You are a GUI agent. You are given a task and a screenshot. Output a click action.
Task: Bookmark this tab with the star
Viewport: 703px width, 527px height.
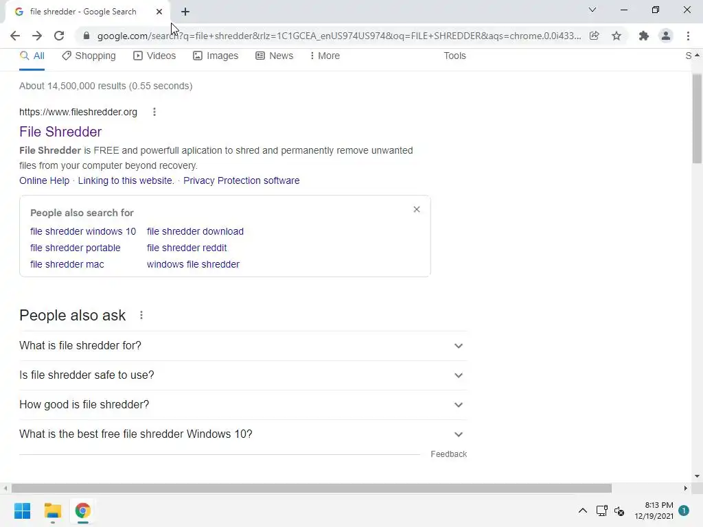tap(616, 36)
